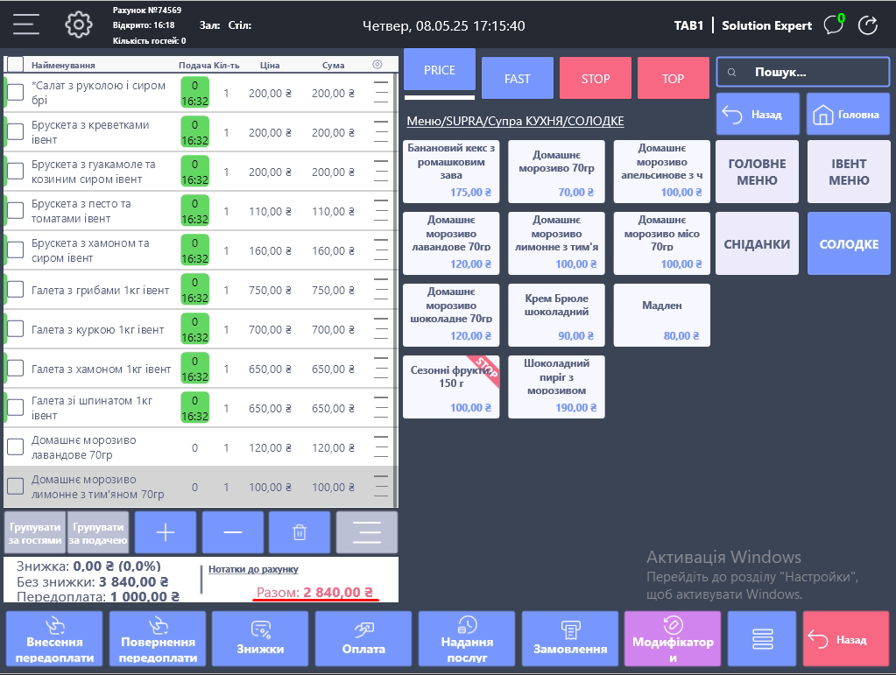The width and height of the screenshot is (896, 675).
Task: Delete selected item with trash icon
Action: point(300,532)
